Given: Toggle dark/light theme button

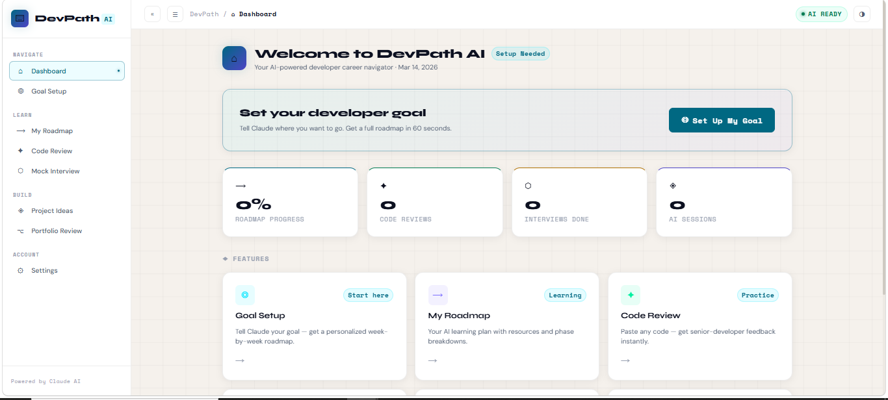Looking at the screenshot, I should pyautogui.click(x=862, y=14).
